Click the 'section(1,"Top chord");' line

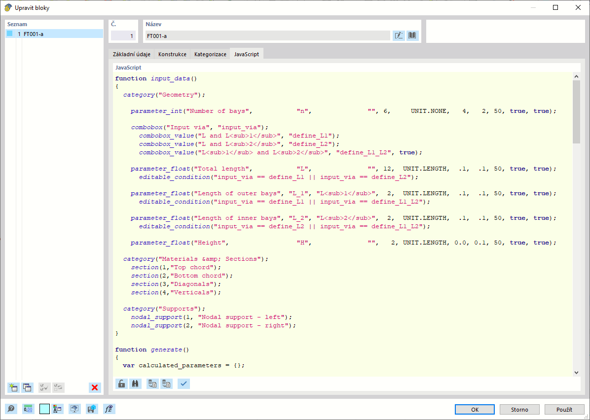pyautogui.click(x=176, y=267)
